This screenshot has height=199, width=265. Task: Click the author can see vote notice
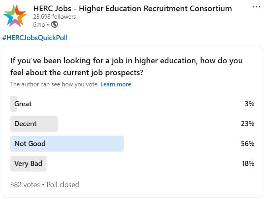pos(55,84)
